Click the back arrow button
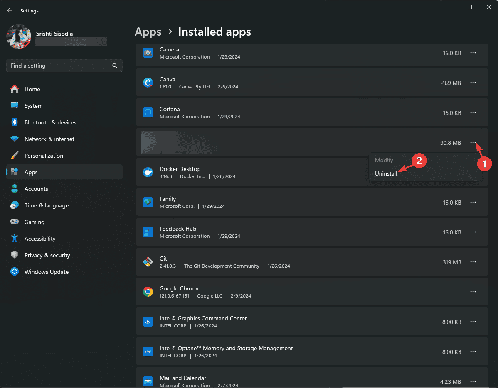 (9, 10)
